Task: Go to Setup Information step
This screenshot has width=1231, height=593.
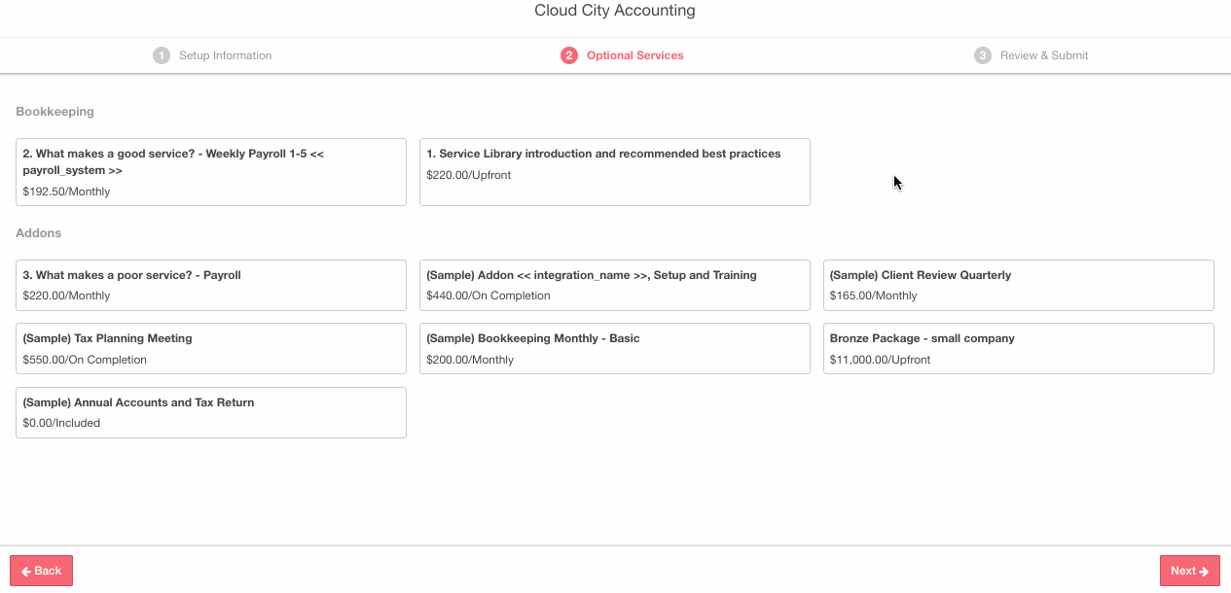Action: pos(225,55)
